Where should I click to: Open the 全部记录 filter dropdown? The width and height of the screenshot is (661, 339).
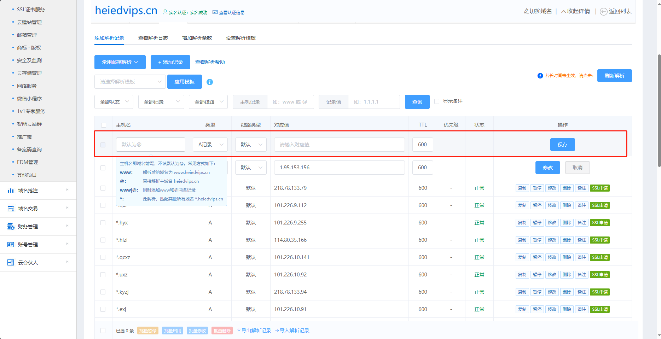(161, 102)
